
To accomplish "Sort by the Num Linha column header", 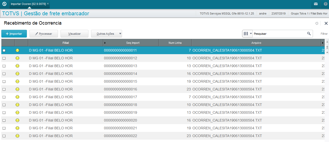I will (175, 43).
